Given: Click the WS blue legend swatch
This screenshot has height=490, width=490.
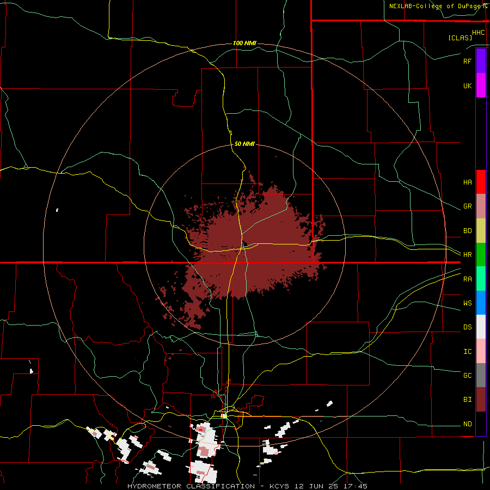Looking at the screenshot, I should (x=481, y=303).
